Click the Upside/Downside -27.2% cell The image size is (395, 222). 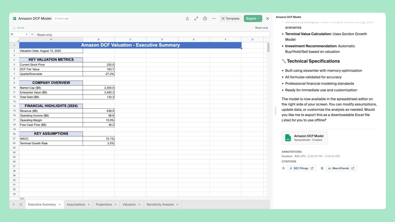98,74
